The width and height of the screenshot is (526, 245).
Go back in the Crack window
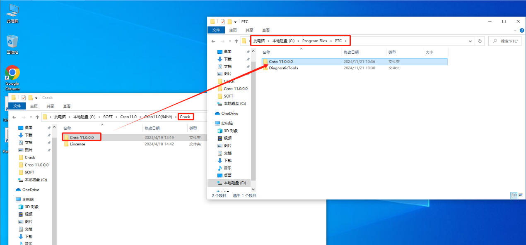pos(14,117)
